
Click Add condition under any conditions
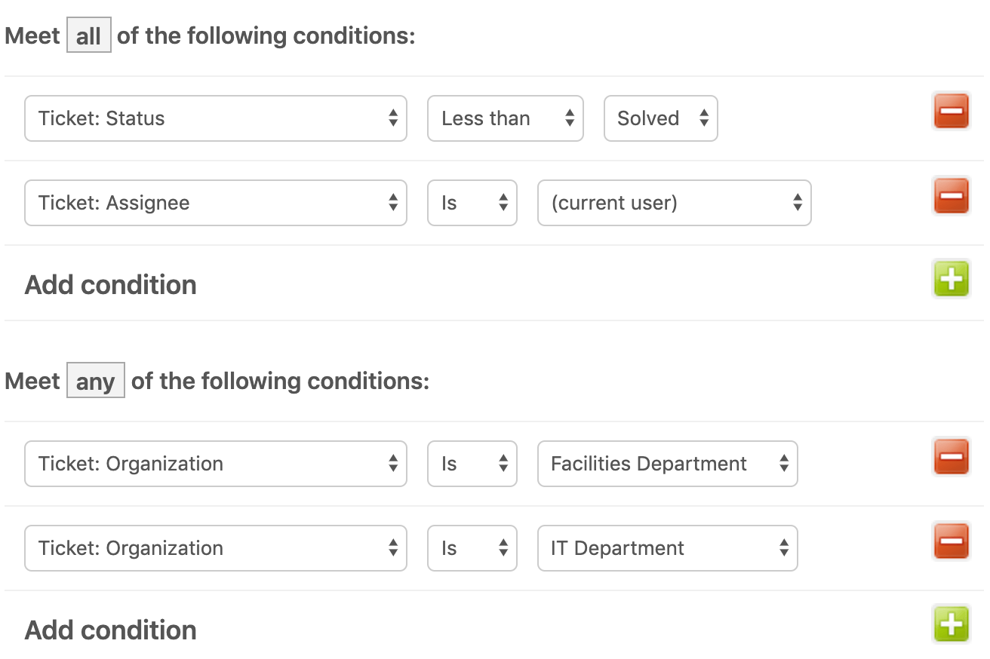(111, 630)
